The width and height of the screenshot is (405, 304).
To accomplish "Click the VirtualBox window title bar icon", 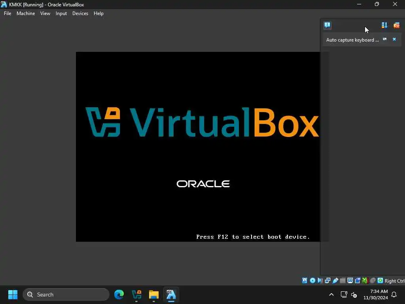I will tap(4, 4).
